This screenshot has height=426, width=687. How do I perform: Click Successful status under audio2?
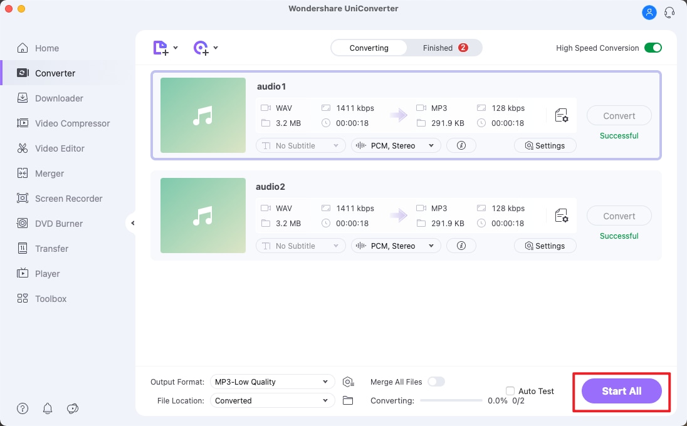(619, 236)
